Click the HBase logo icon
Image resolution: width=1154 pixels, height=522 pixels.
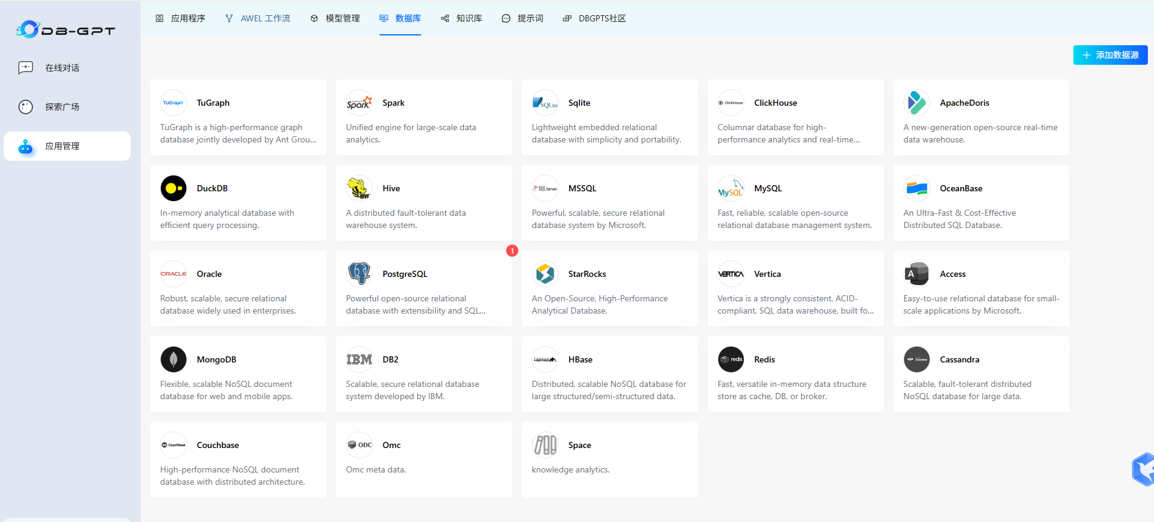pyautogui.click(x=545, y=359)
